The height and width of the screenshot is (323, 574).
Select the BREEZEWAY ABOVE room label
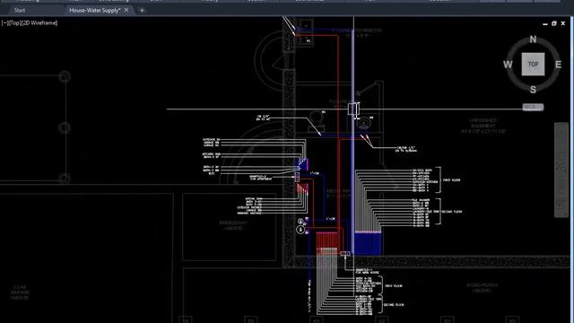pos(233,225)
